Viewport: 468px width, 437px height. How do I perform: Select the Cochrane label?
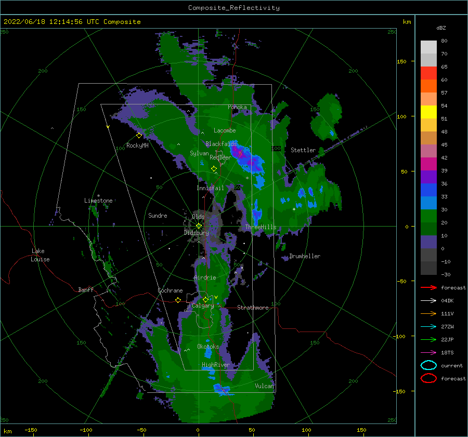point(170,290)
